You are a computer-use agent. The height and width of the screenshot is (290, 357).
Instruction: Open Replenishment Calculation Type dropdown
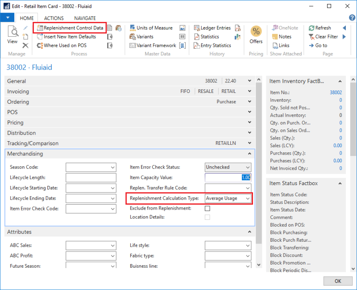click(248, 198)
